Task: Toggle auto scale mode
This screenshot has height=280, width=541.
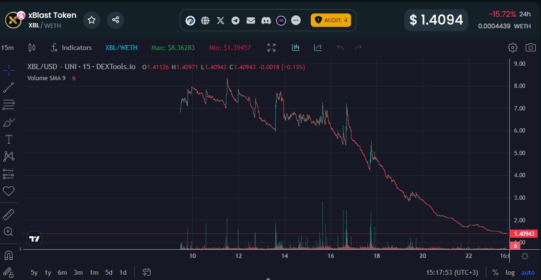Action: (x=528, y=272)
